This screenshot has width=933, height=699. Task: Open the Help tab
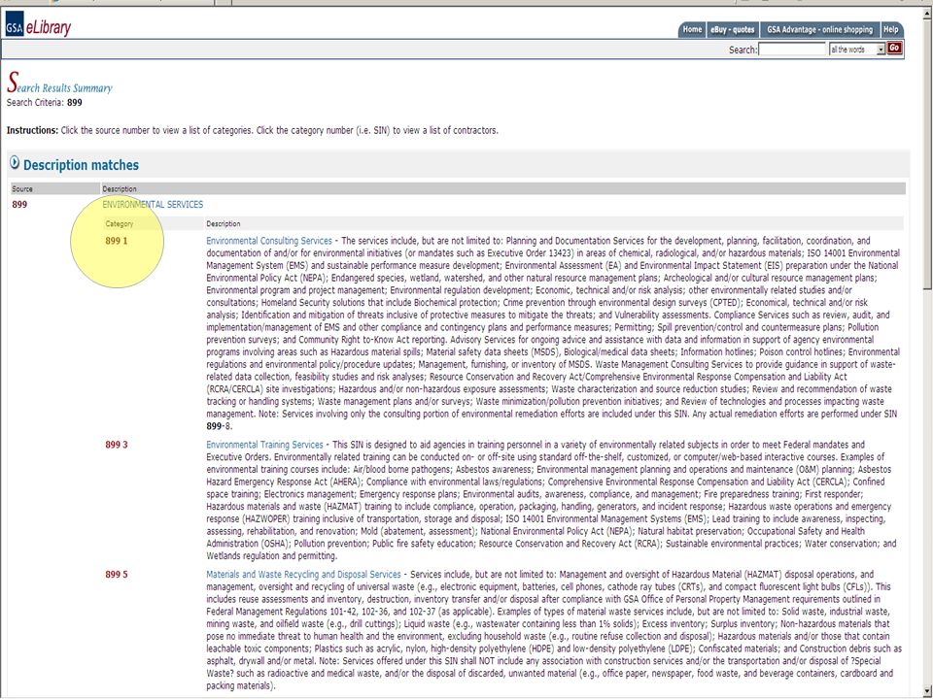(891, 30)
